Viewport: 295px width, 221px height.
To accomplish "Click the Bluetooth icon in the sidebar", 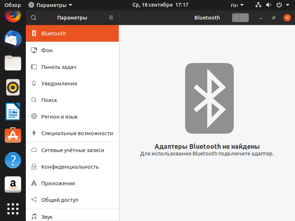I will (34, 33).
